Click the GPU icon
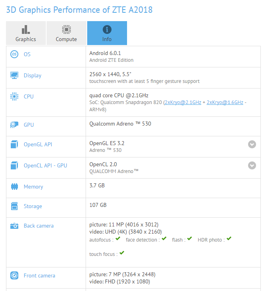Viewport: 268px width, 291px height. (14, 125)
